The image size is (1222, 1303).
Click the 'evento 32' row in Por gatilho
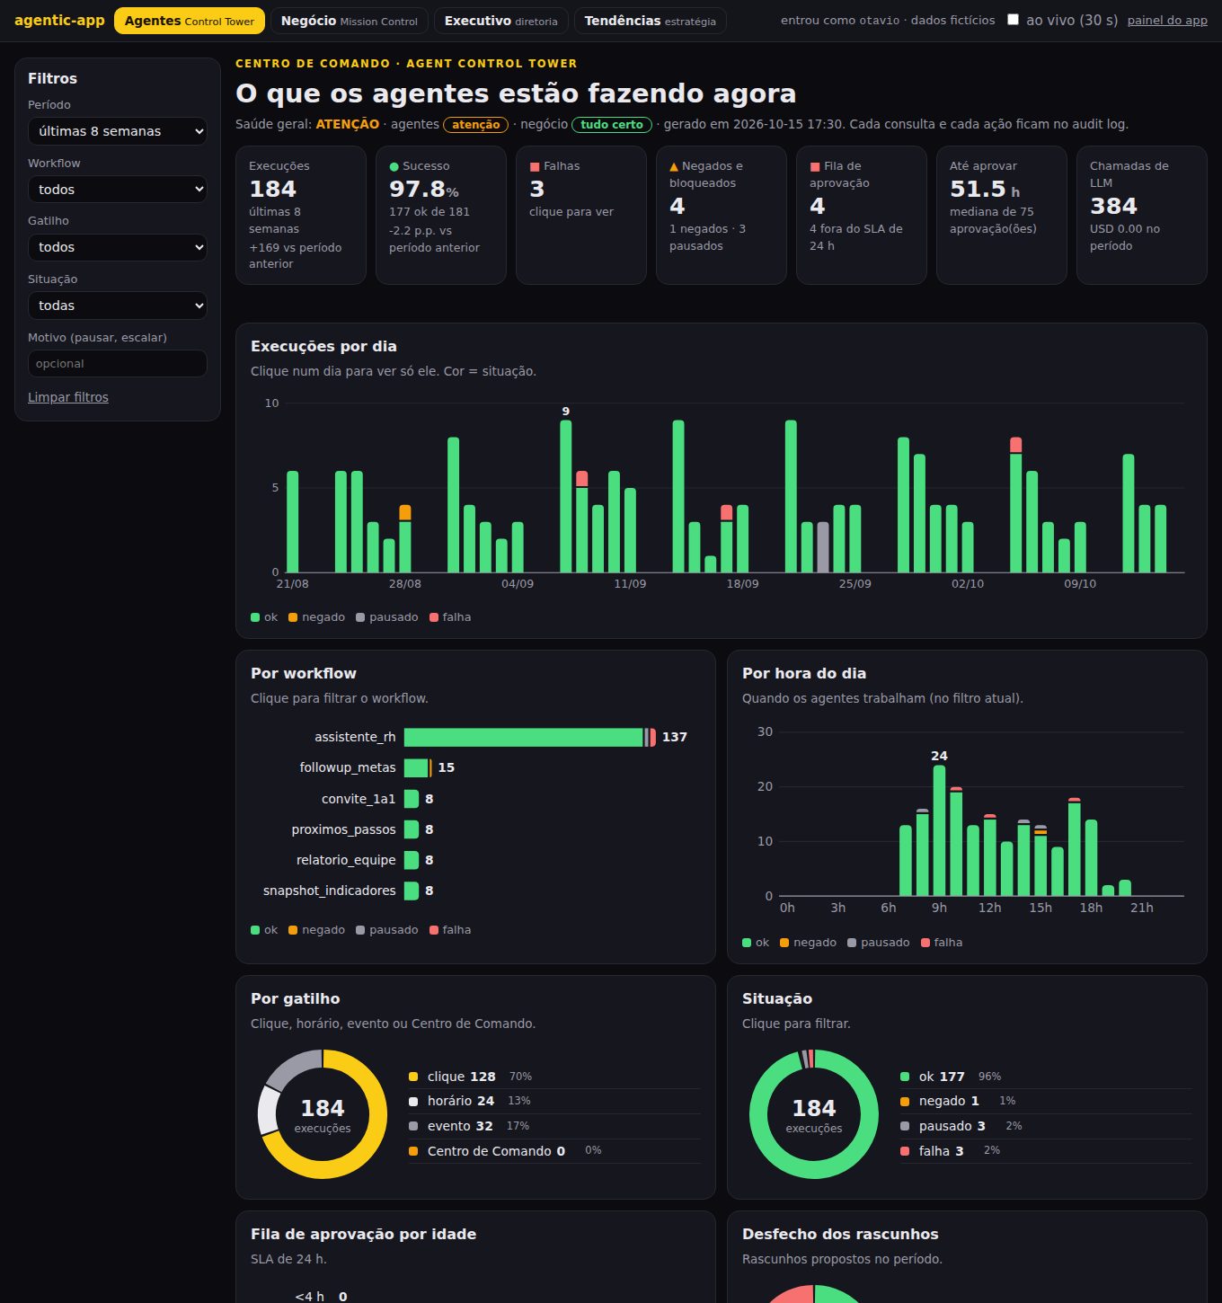pos(554,1126)
